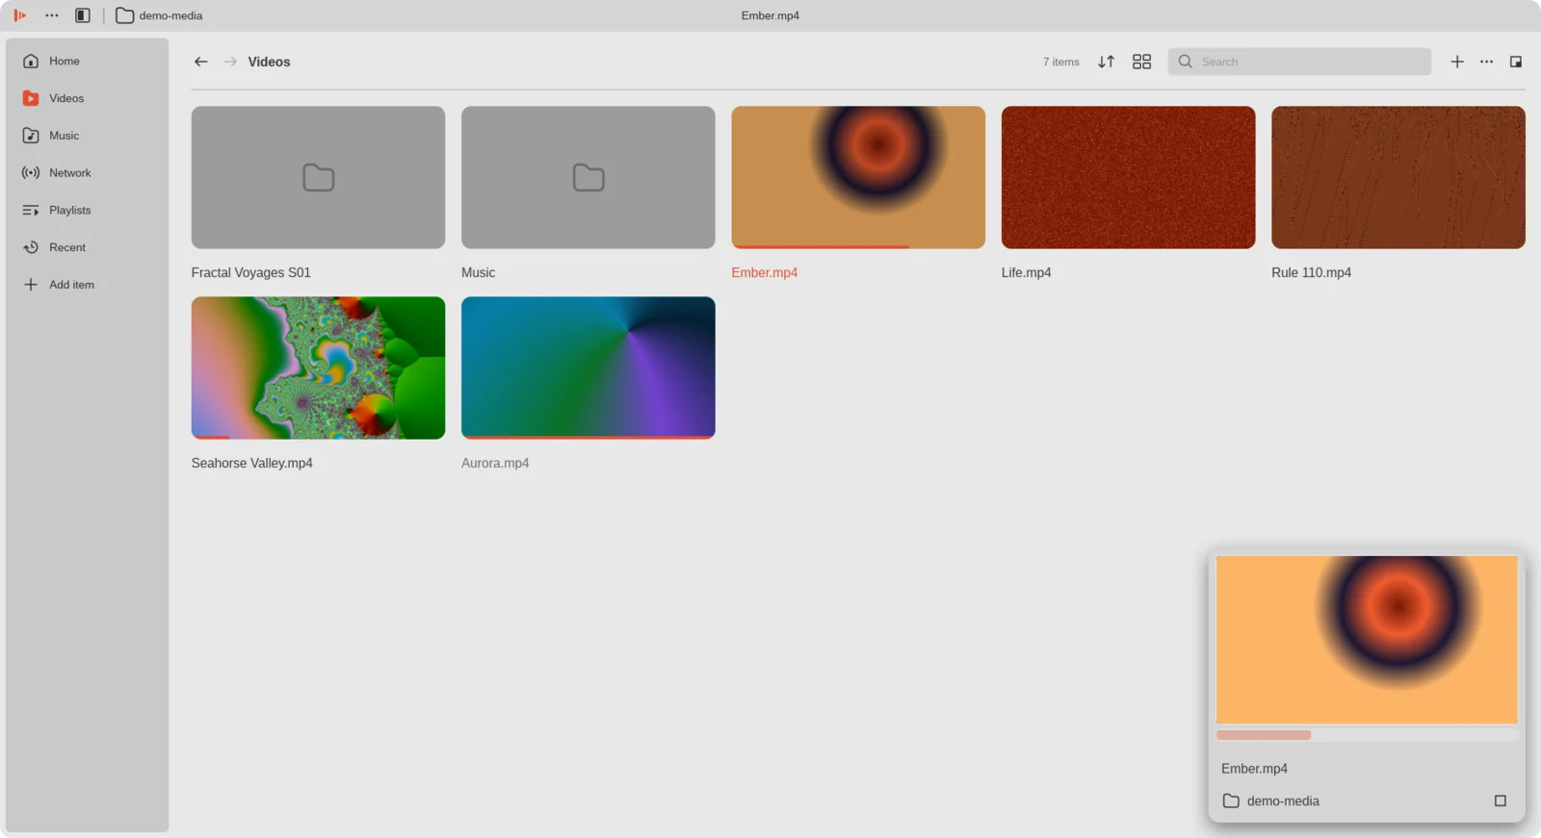
Task: Play the Ember.mp4 thumbnail in the grid
Action: [x=858, y=177]
